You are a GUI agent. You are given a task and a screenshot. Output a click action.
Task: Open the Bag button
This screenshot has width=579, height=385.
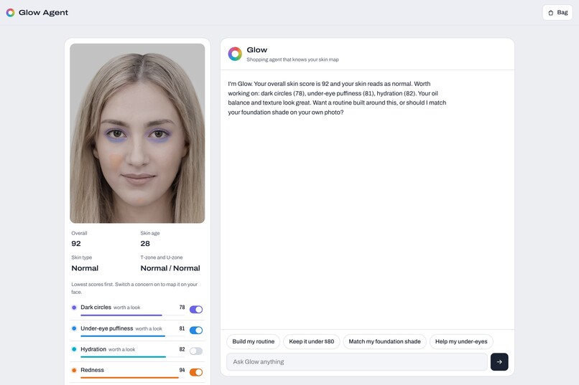point(557,12)
